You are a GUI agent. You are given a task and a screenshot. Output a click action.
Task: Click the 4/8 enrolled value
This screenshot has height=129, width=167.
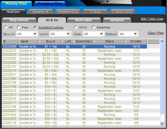[x=136, y=123]
